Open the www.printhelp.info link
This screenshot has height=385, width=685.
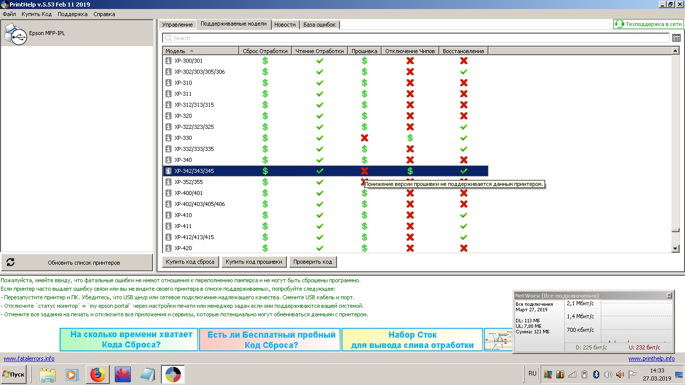pos(651,358)
